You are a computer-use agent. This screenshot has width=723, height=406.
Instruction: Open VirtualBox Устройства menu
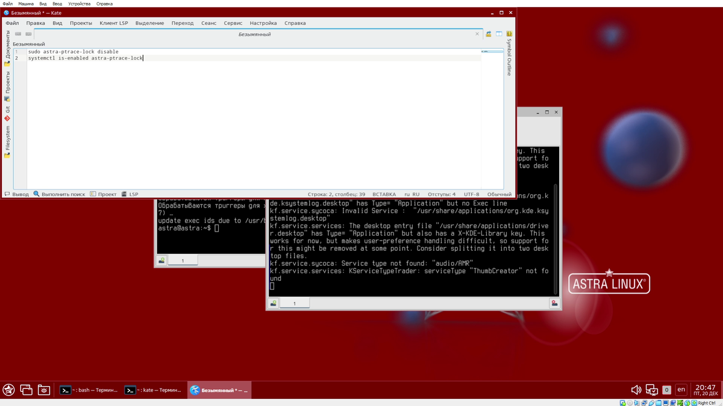79,4
